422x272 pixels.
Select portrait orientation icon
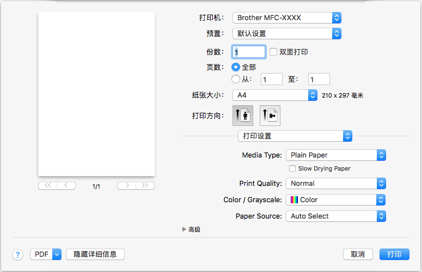[243, 116]
